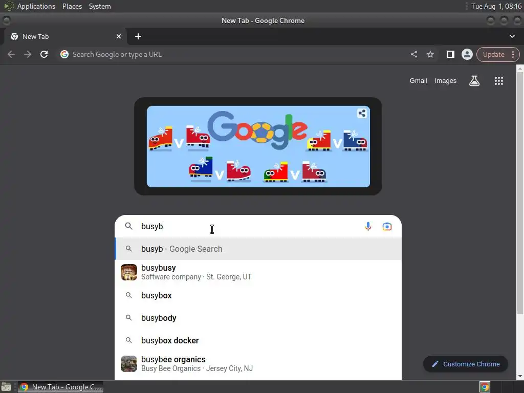This screenshot has height=393, width=524.
Task: Open a new tab with the plus button
Action: click(x=138, y=36)
